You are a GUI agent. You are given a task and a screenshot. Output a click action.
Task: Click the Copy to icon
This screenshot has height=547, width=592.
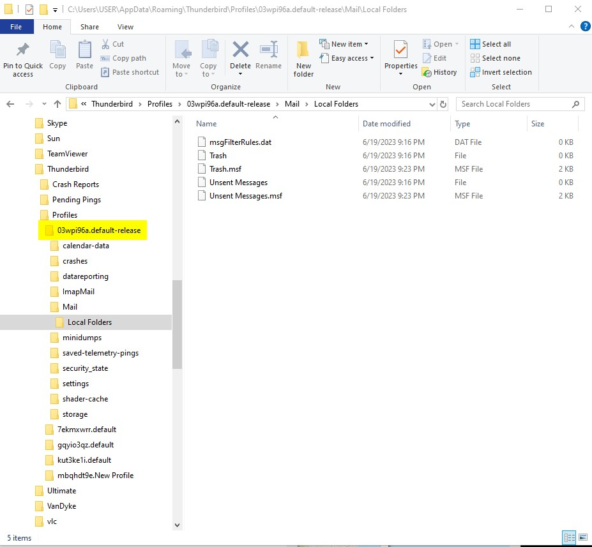(x=209, y=50)
